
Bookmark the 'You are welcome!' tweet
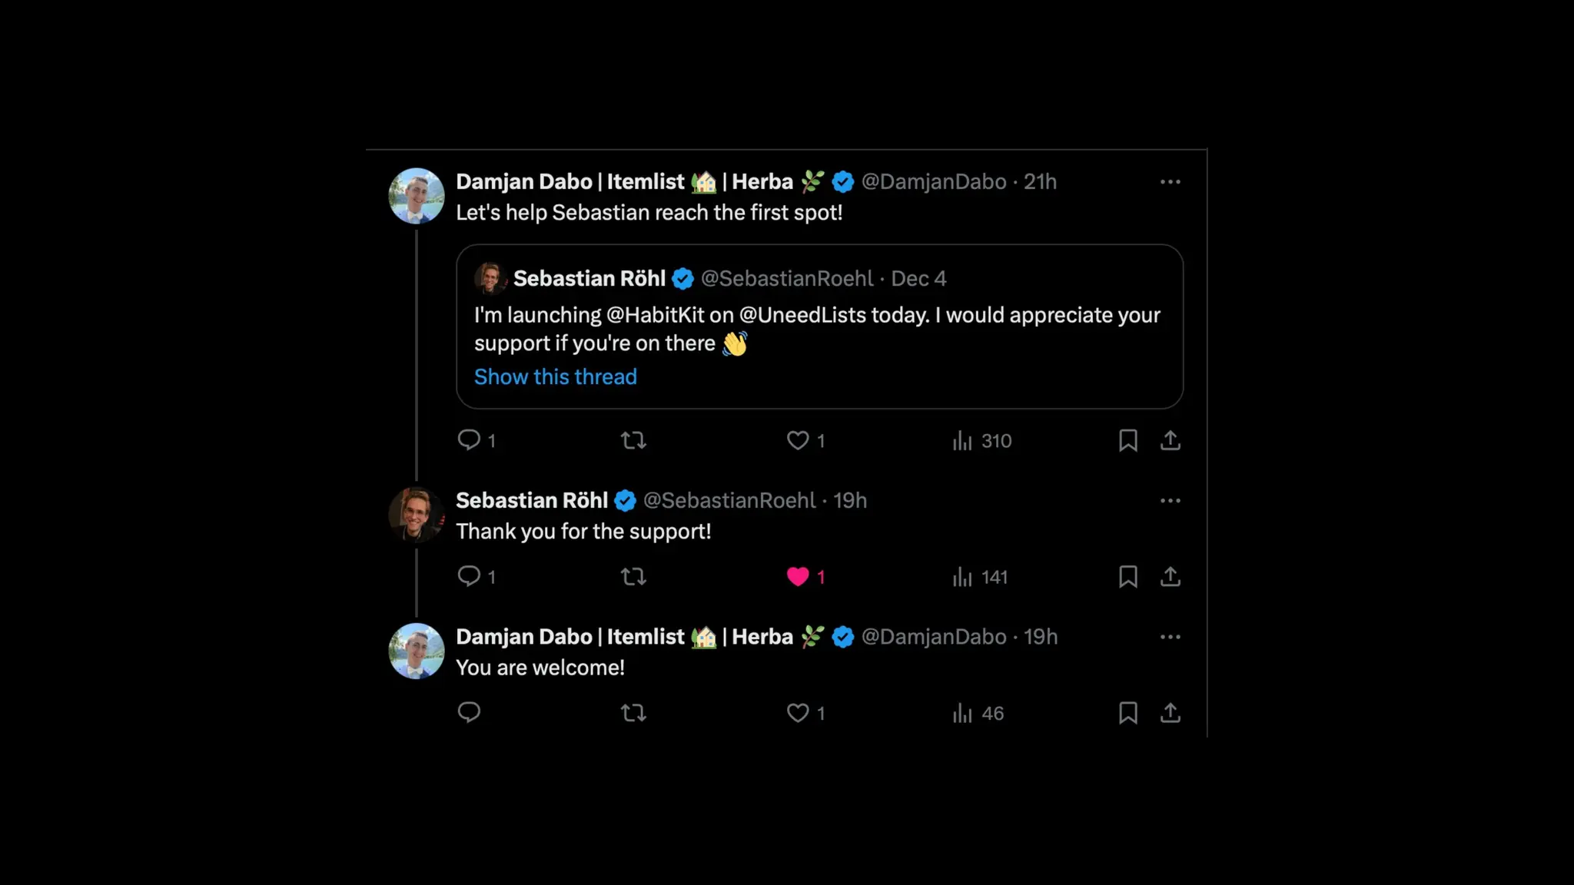(x=1127, y=713)
